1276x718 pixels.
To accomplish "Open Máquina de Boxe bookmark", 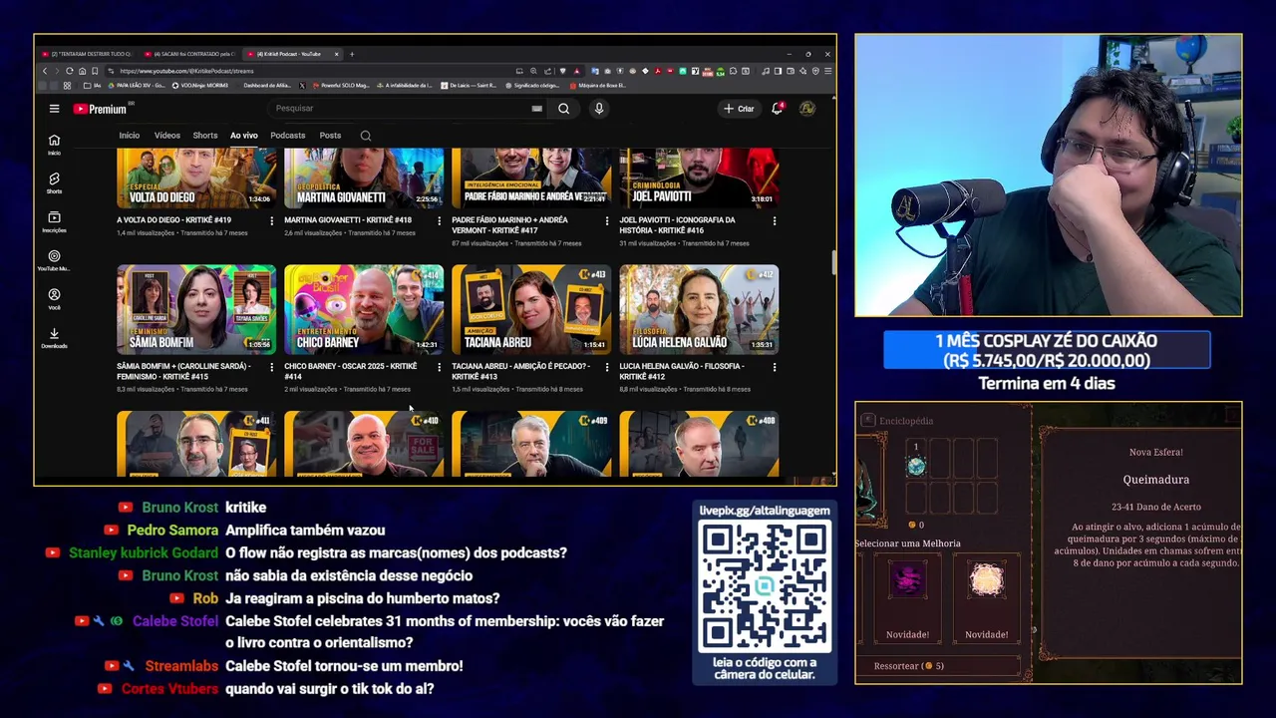I will click(598, 86).
